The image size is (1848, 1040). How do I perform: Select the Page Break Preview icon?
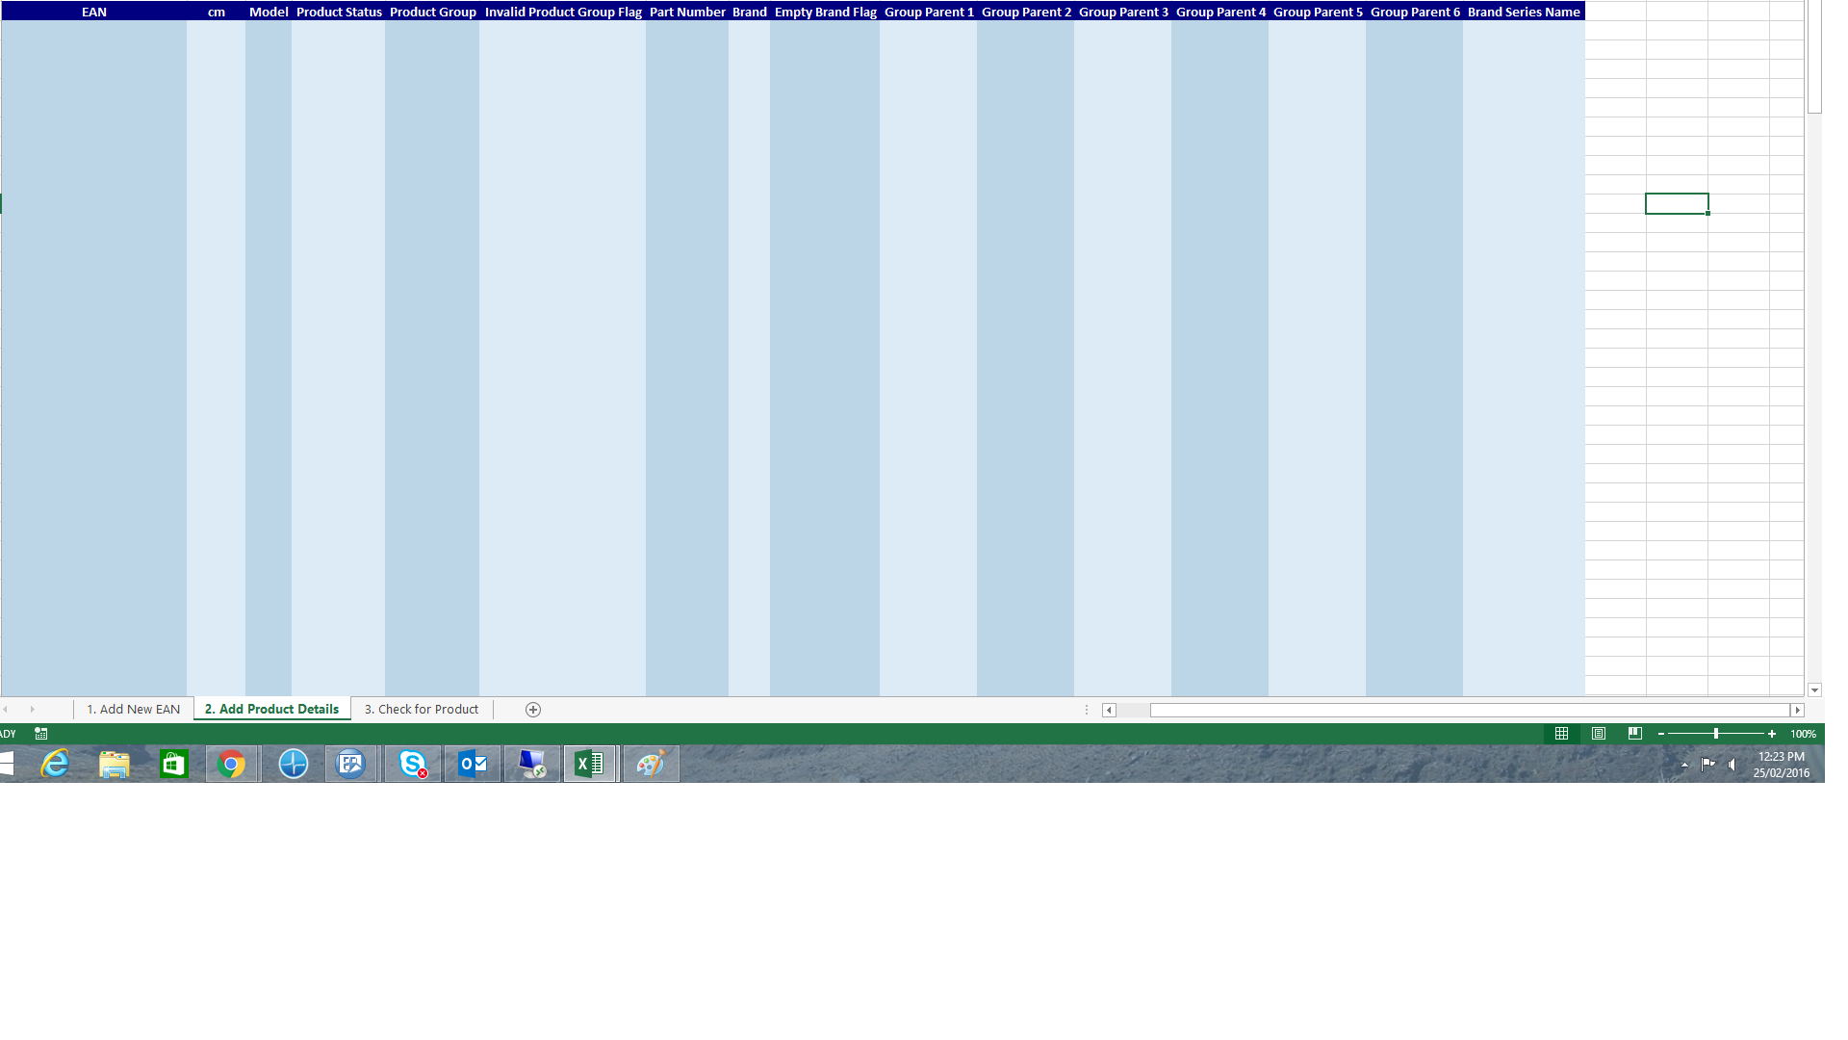1634,733
